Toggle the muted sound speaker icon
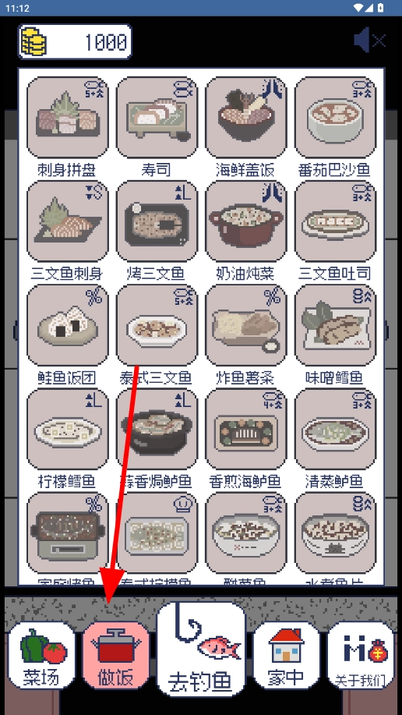This screenshot has width=402, height=715. point(369,41)
